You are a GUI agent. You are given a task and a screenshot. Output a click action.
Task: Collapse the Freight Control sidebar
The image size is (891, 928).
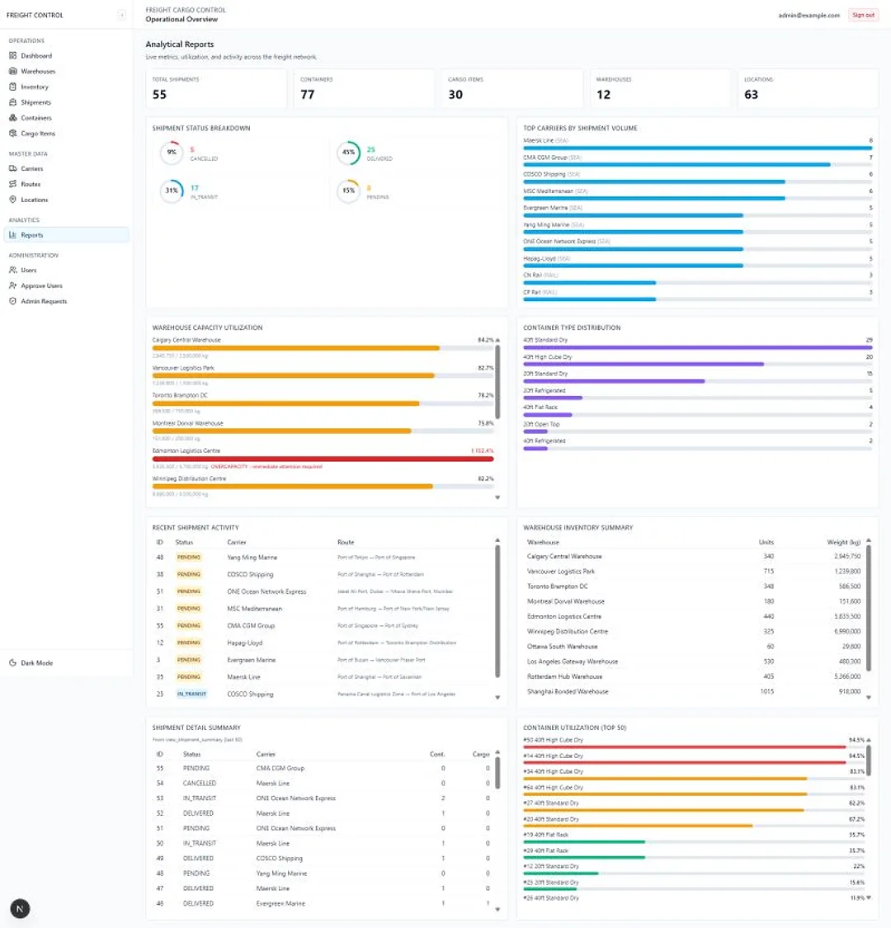tap(121, 15)
